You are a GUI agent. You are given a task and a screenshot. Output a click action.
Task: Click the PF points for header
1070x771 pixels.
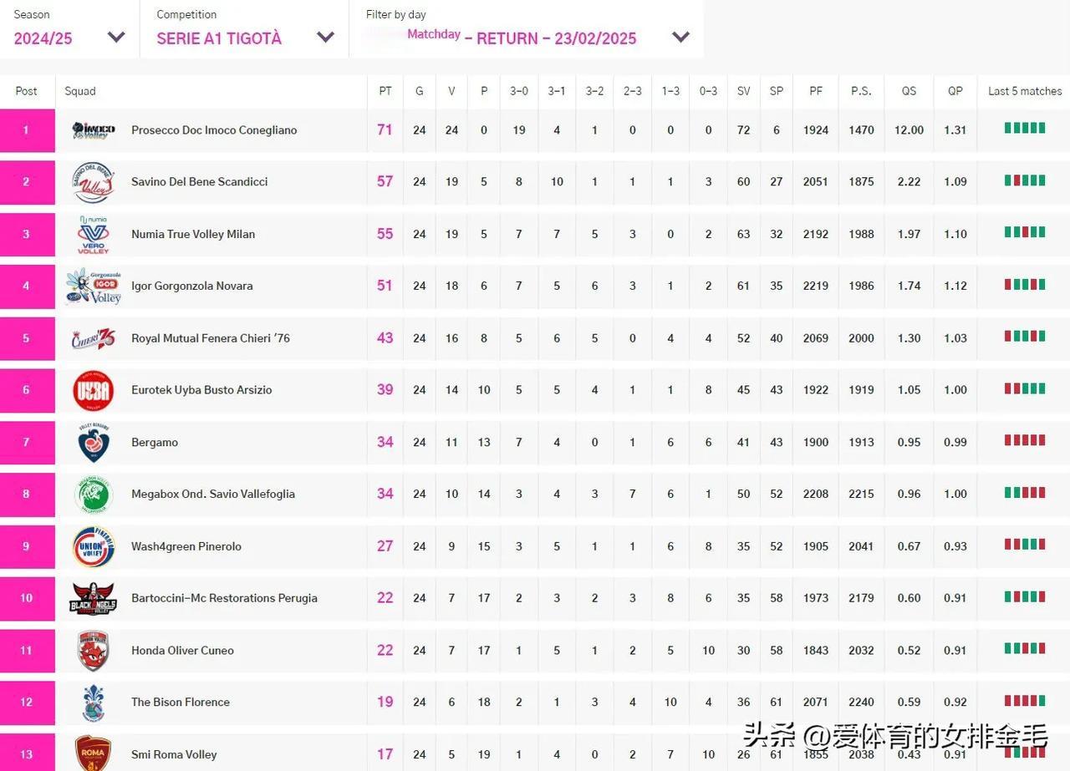[816, 91]
